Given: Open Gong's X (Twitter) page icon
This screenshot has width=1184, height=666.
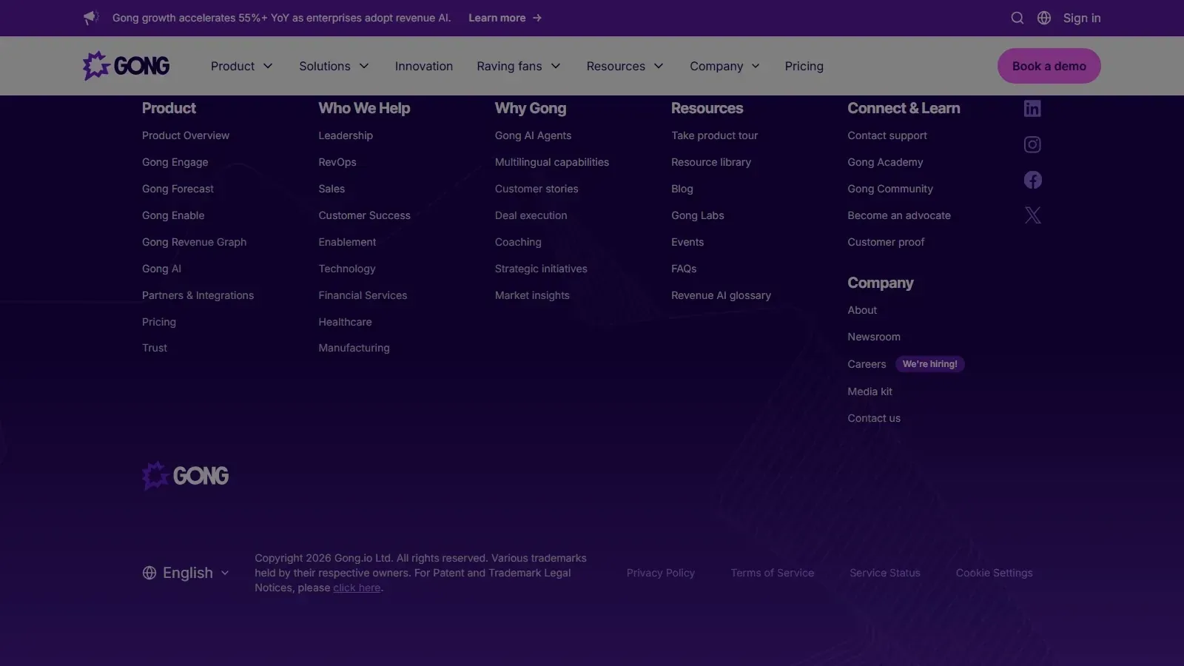Looking at the screenshot, I should click(x=1032, y=215).
